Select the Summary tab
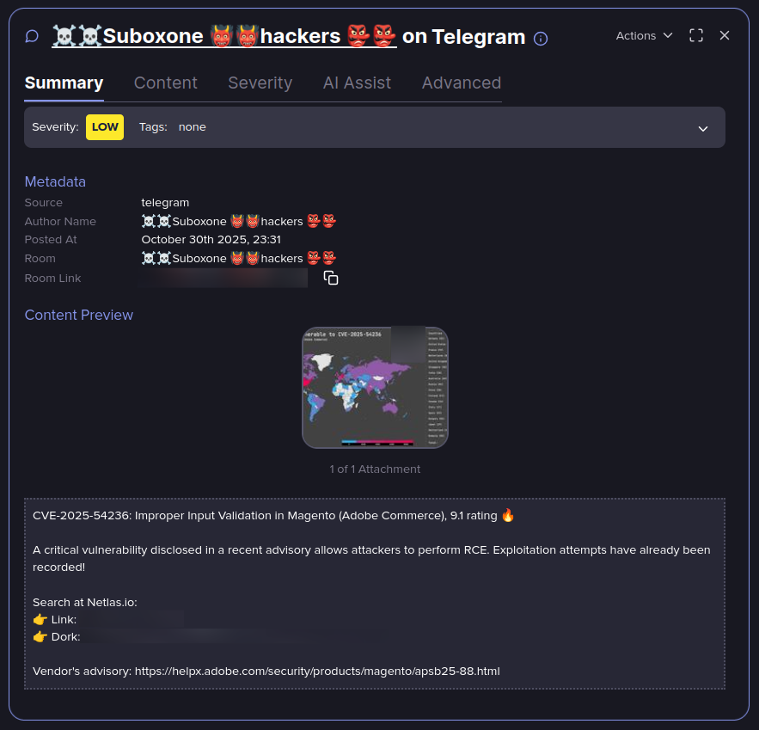Viewport: 759px width, 730px height. coord(64,83)
